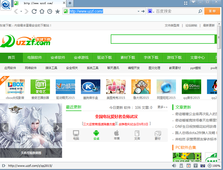Viewport: 223px width, 170px height.
Task: Click the search magnifier icon
Action: pyautogui.click(x=200, y=11)
